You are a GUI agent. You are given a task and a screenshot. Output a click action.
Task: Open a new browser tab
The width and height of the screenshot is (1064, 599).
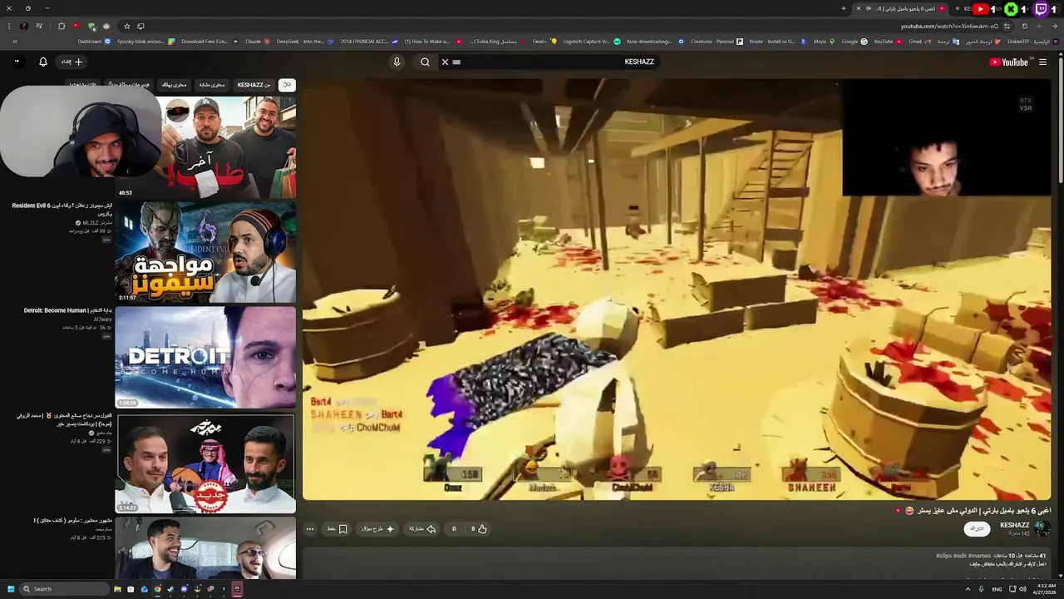(x=844, y=8)
